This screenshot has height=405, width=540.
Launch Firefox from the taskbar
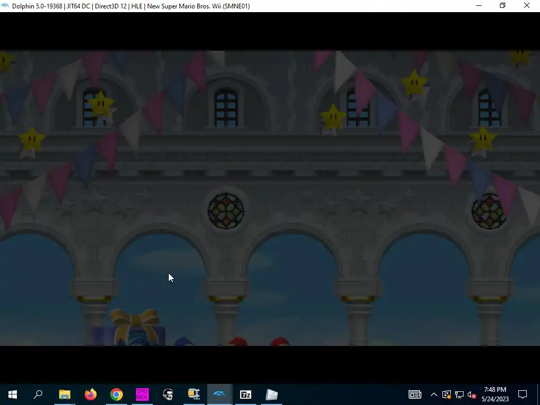(91, 394)
